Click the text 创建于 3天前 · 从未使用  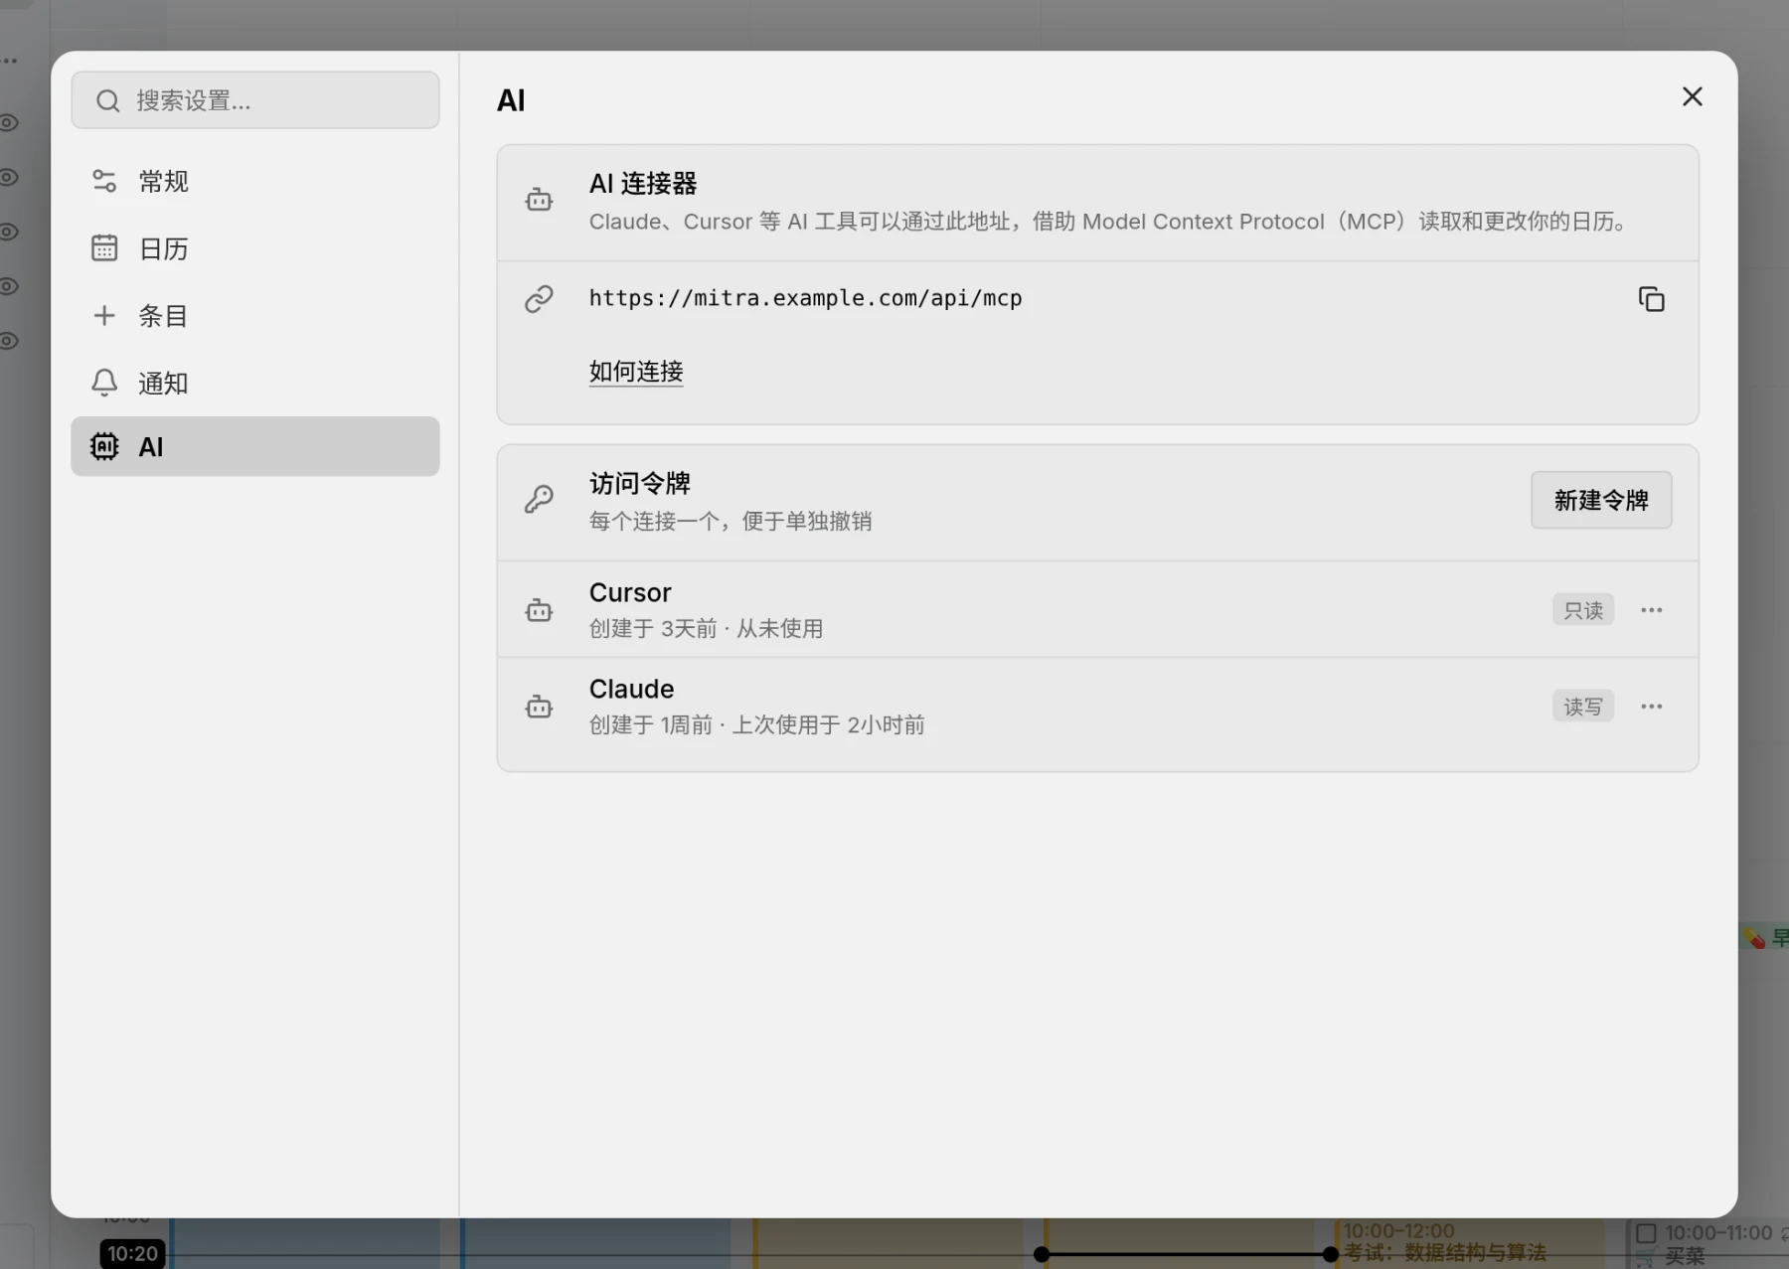click(706, 628)
